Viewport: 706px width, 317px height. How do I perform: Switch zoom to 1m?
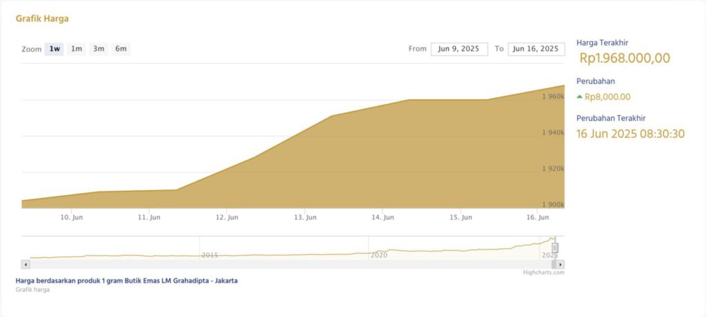click(77, 49)
